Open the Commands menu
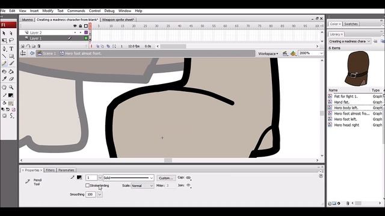This screenshot has width=385, height=216. point(76,11)
